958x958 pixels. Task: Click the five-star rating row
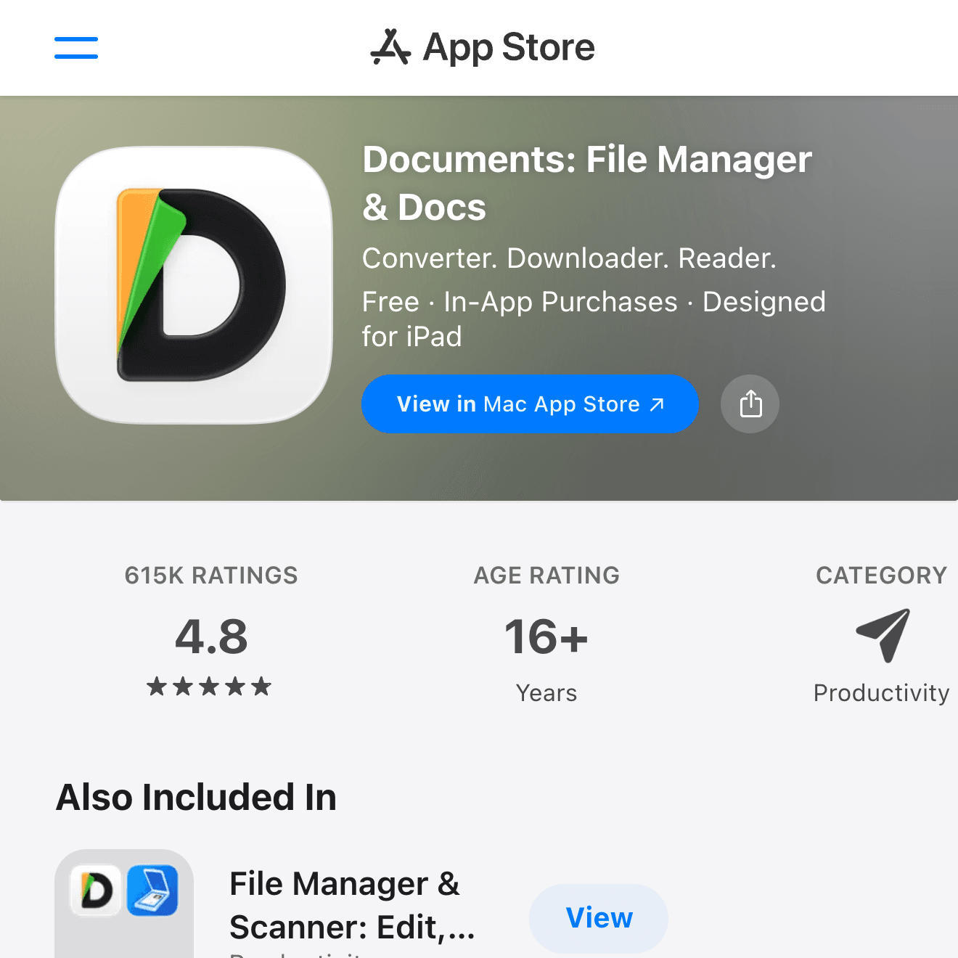(209, 686)
